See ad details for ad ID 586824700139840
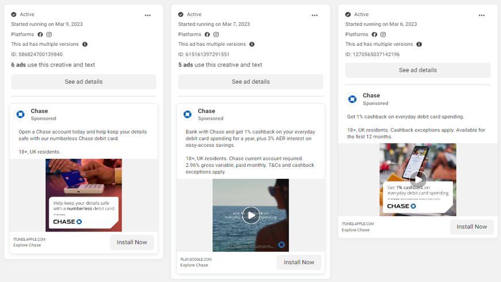The image size is (501, 282). click(84, 81)
